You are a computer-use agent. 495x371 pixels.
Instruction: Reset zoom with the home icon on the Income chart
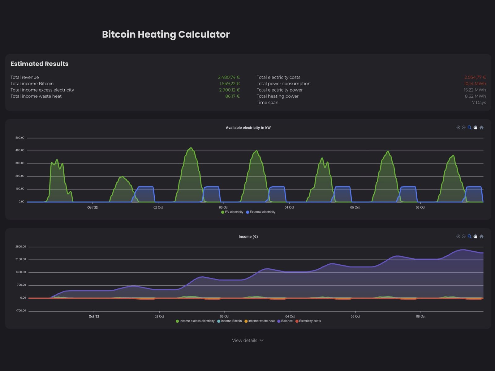[481, 236]
